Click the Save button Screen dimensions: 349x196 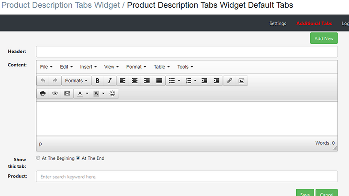pos(305,192)
